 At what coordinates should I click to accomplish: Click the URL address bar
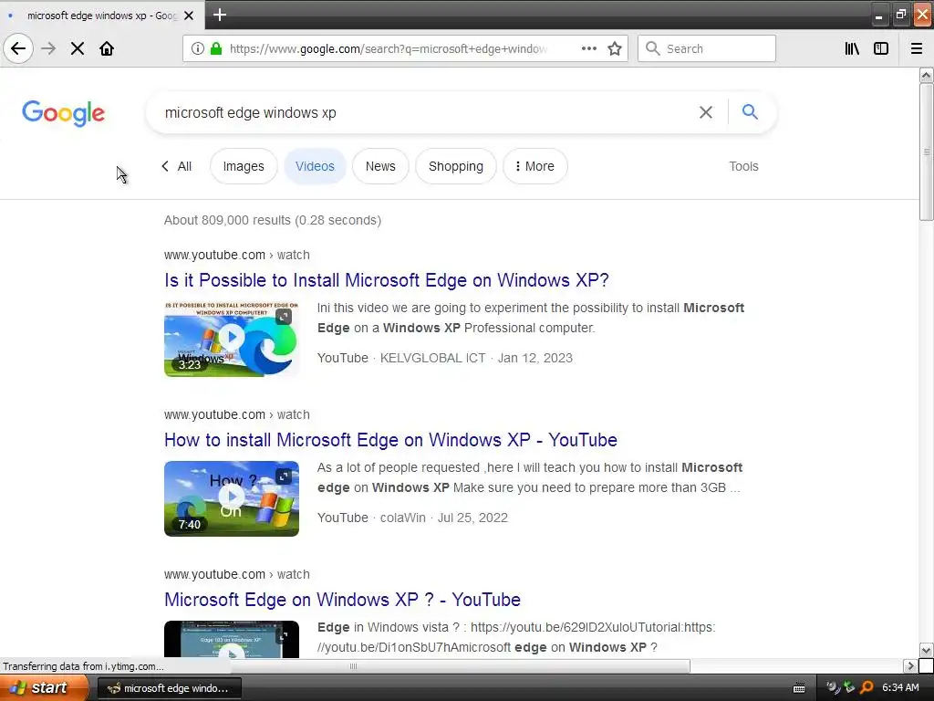coord(387,48)
